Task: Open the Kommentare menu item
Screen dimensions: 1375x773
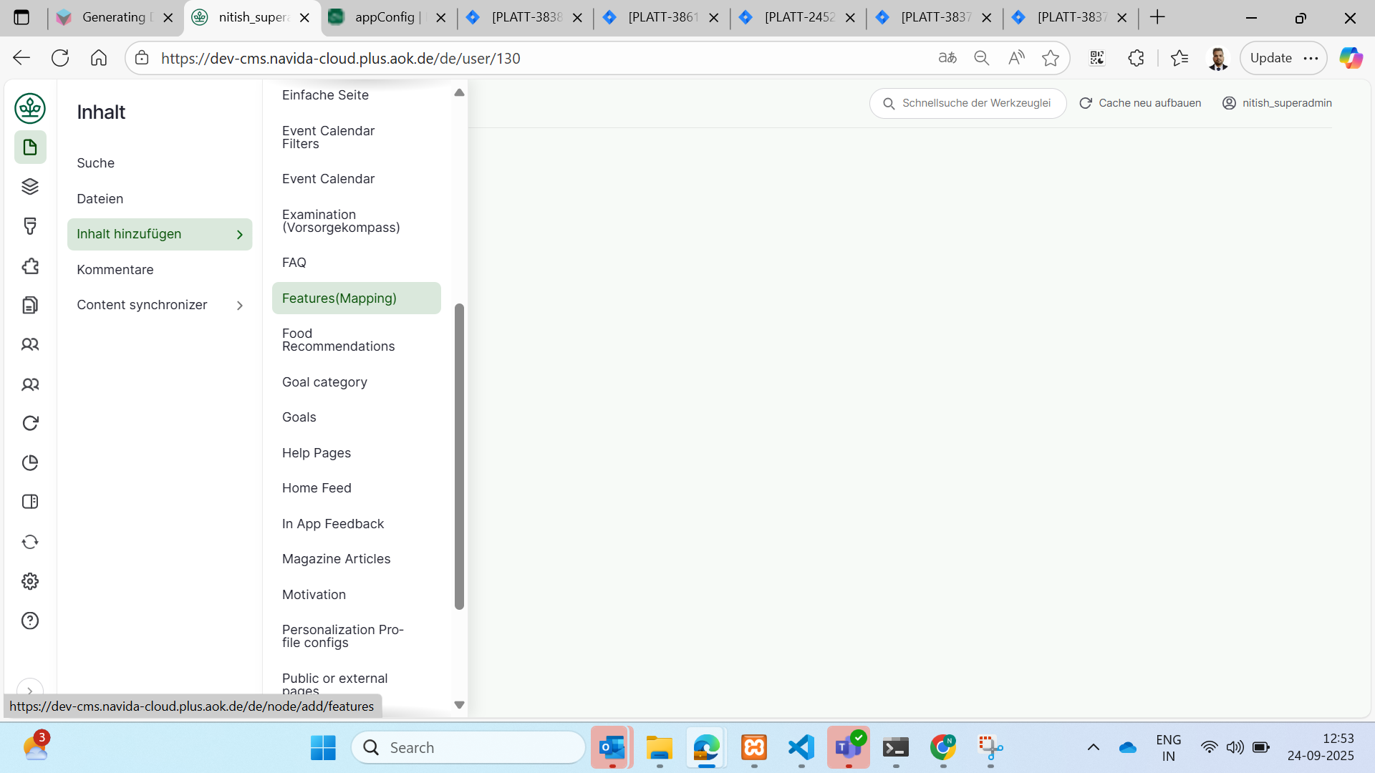Action: (x=115, y=270)
